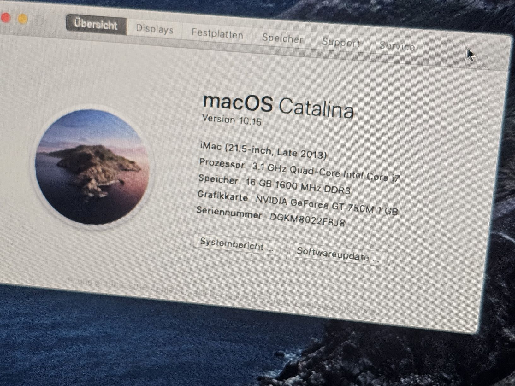The height and width of the screenshot is (386, 515).
Task: Click the Version 10.15 text
Action: (x=232, y=120)
